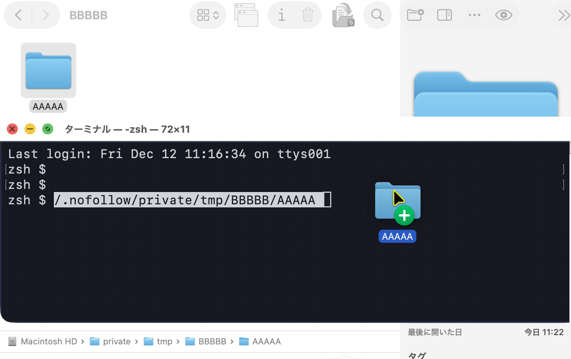Viewport: 571px width, 359px height.
Task: Show info with the Get Info button
Action: click(x=282, y=15)
